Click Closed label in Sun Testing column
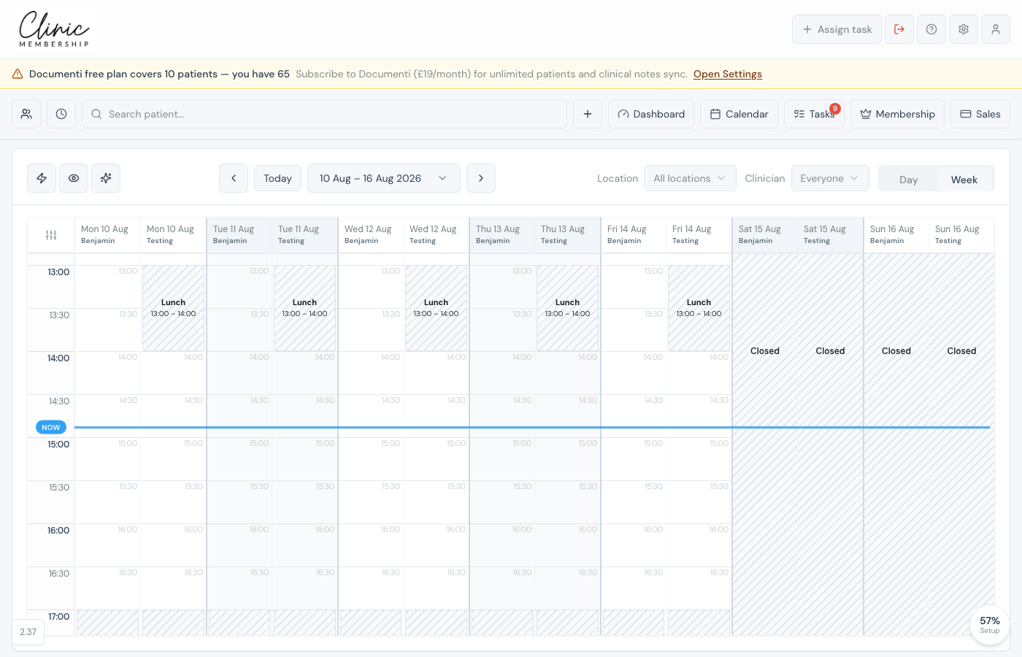1022x657 pixels. [961, 351]
